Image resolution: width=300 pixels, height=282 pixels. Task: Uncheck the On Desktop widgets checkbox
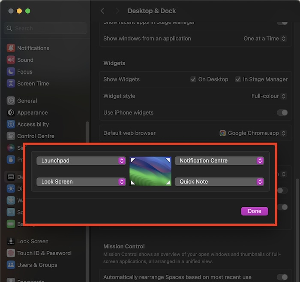pos(193,79)
